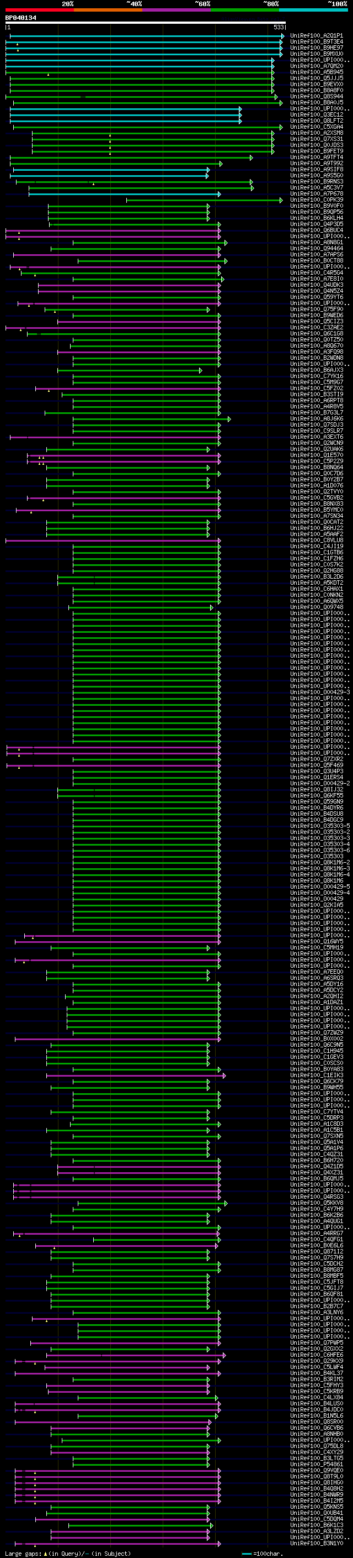
Task: Select hit label UniRef100_Q5KKV8
Action: point(317,1203)
